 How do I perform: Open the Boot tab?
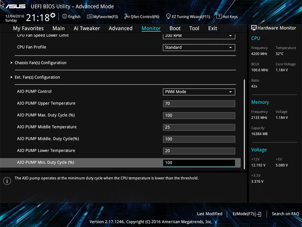click(175, 29)
